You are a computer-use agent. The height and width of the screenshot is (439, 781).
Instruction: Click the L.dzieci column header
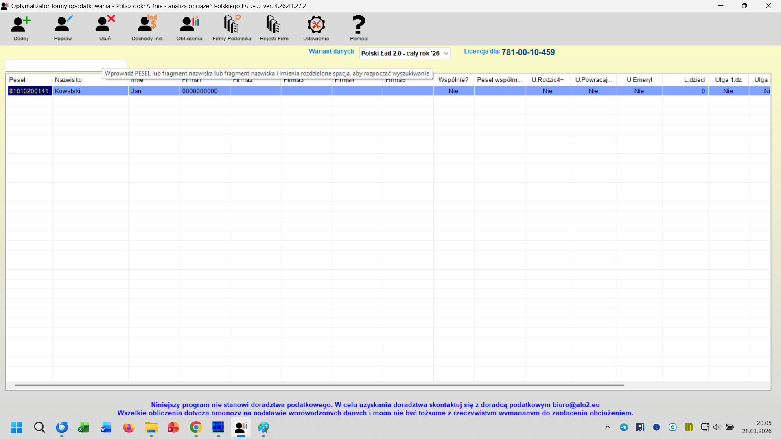point(694,80)
